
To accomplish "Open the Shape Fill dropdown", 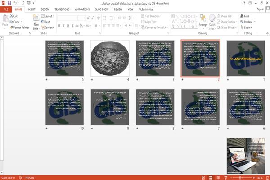I will (x=225, y=16).
